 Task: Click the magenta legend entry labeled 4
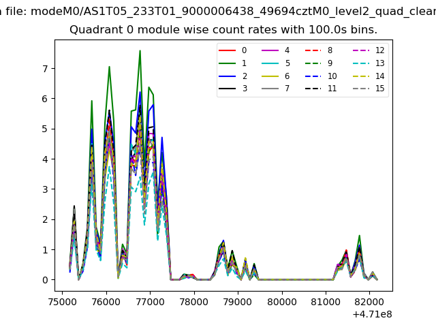click(270, 50)
